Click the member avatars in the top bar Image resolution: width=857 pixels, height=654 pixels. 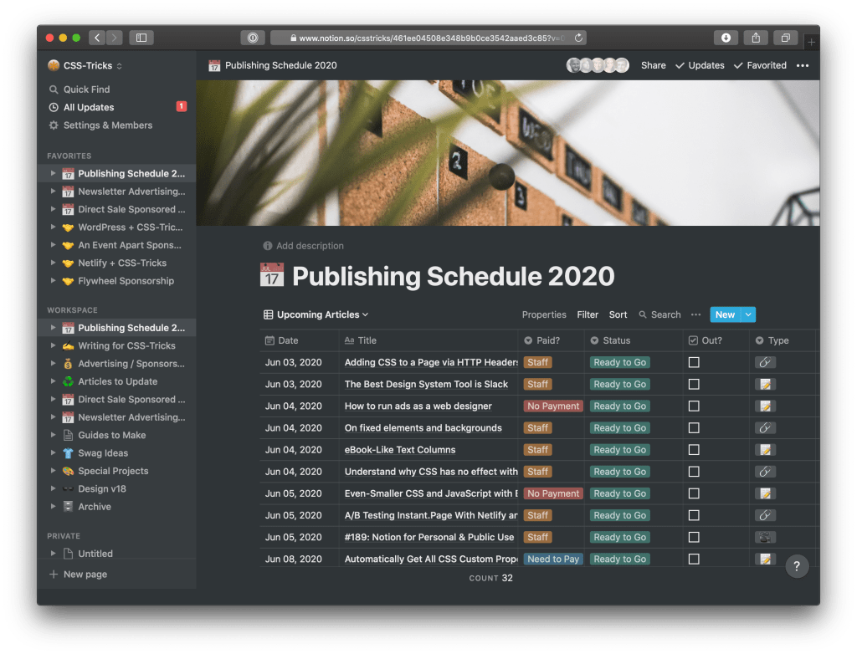tap(598, 65)
